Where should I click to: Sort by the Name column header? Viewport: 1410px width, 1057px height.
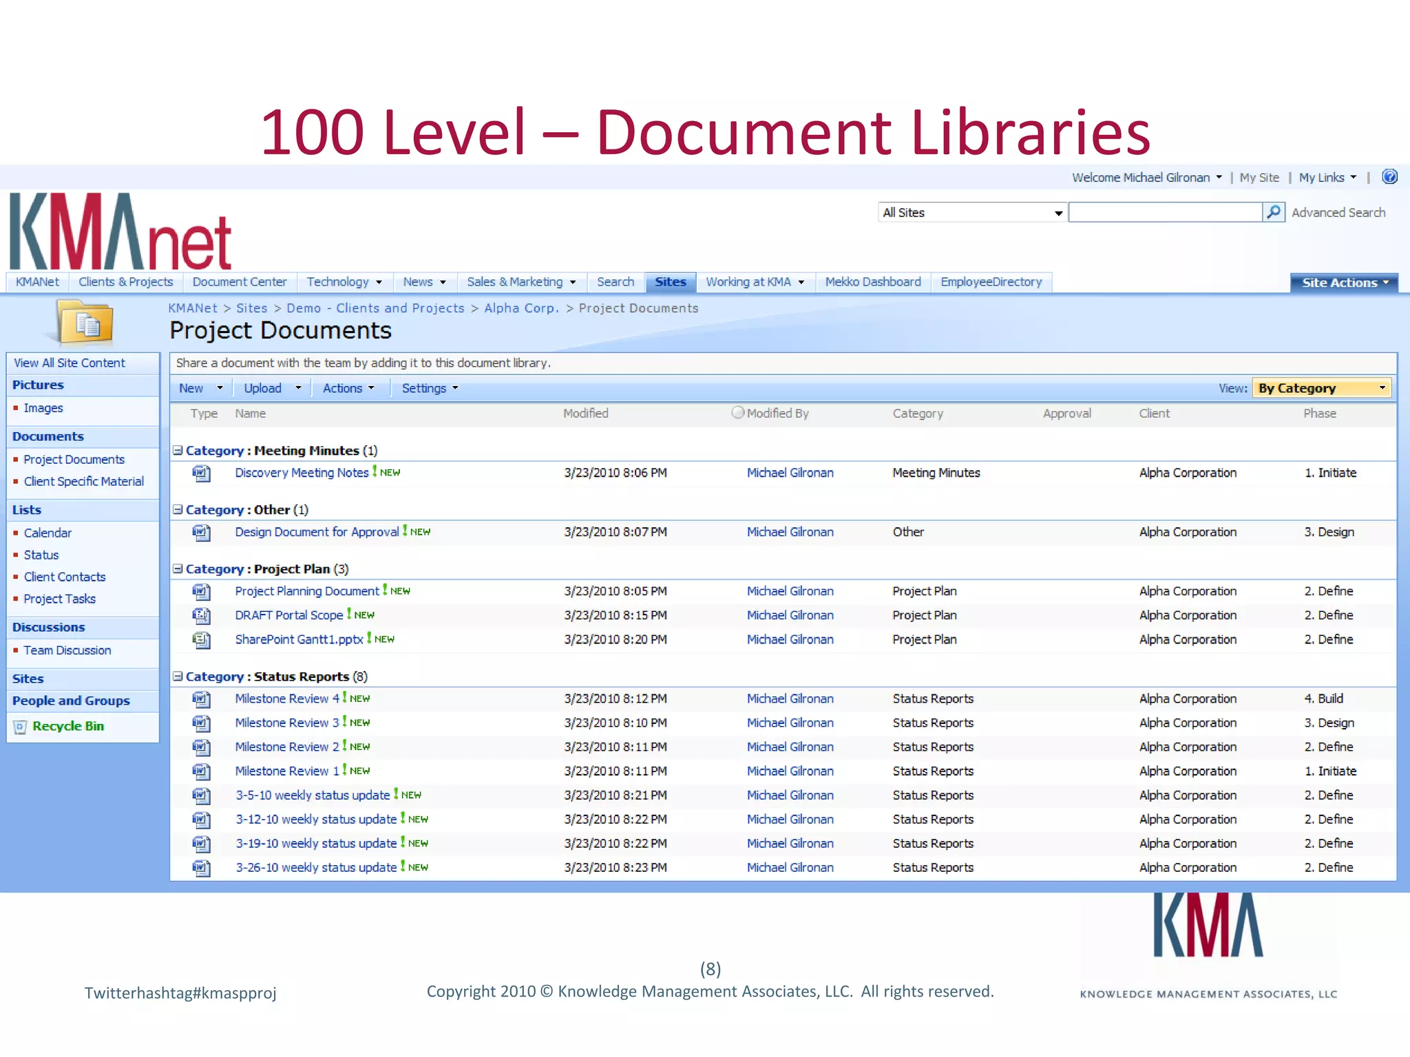tap(251, 414)
